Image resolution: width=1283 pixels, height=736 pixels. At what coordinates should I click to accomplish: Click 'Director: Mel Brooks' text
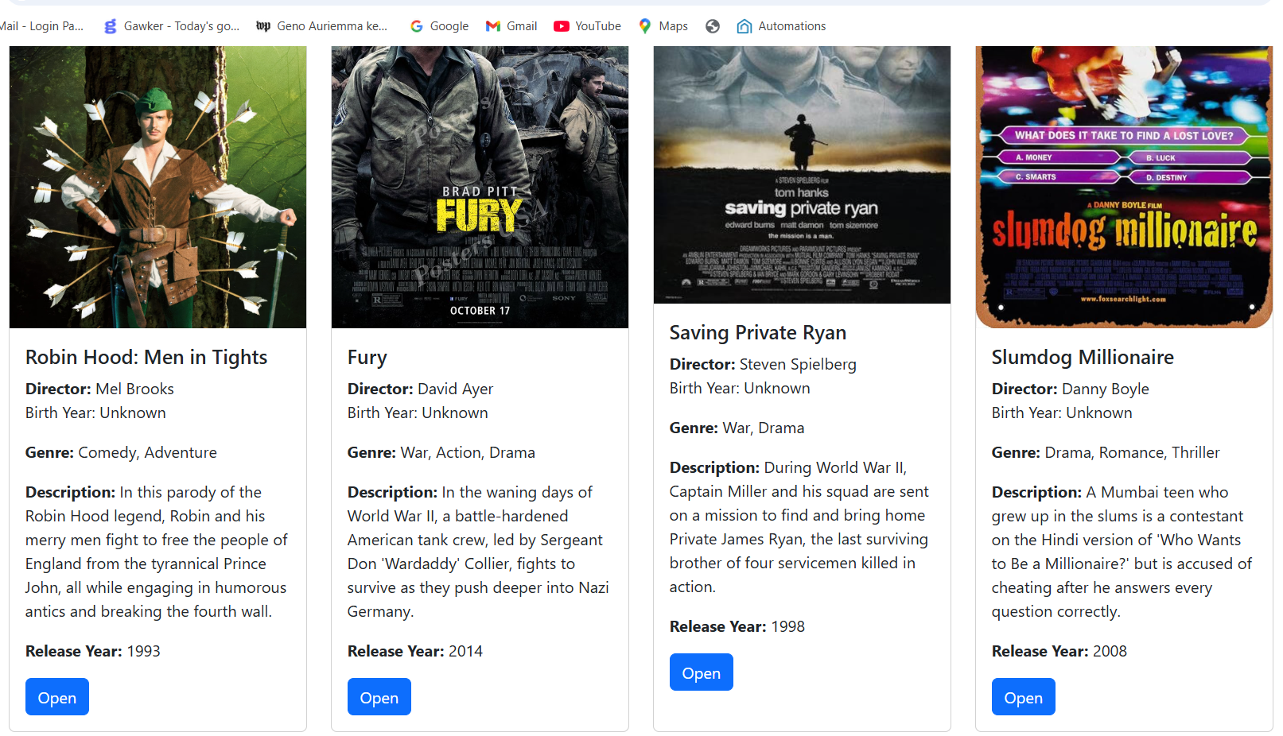click(x=99, y=389)
